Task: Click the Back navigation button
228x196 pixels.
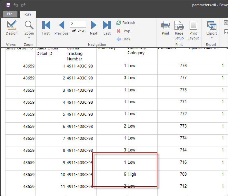Action: [123, 39]
